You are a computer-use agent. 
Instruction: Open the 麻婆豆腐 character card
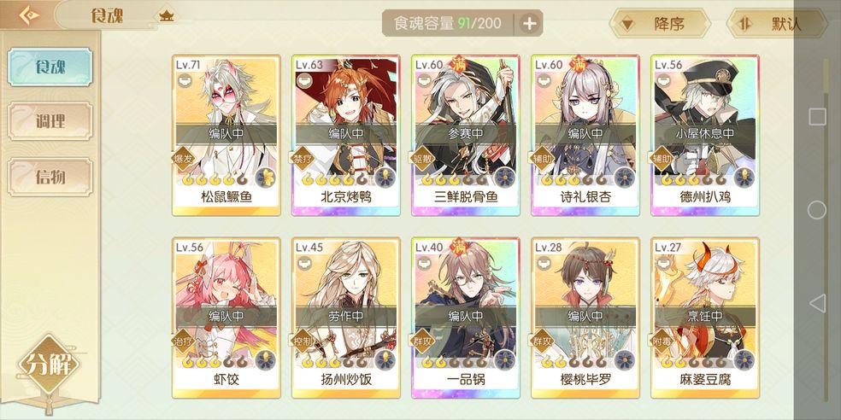point(705,318)
